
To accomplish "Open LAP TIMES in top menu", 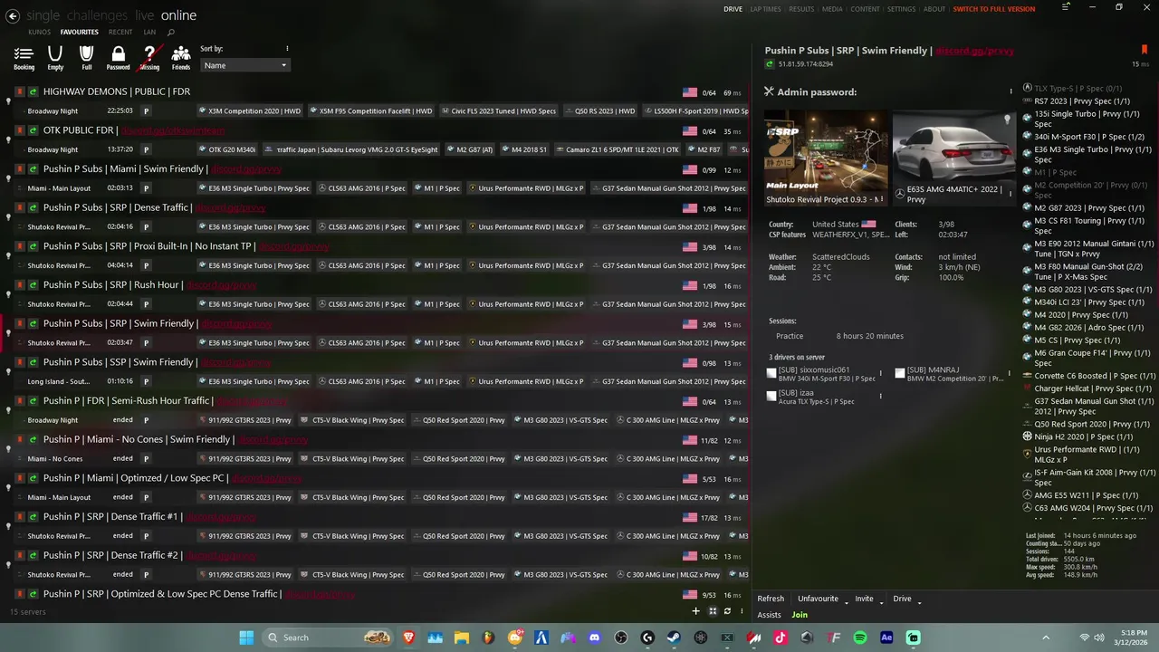I will coord(765,9).
